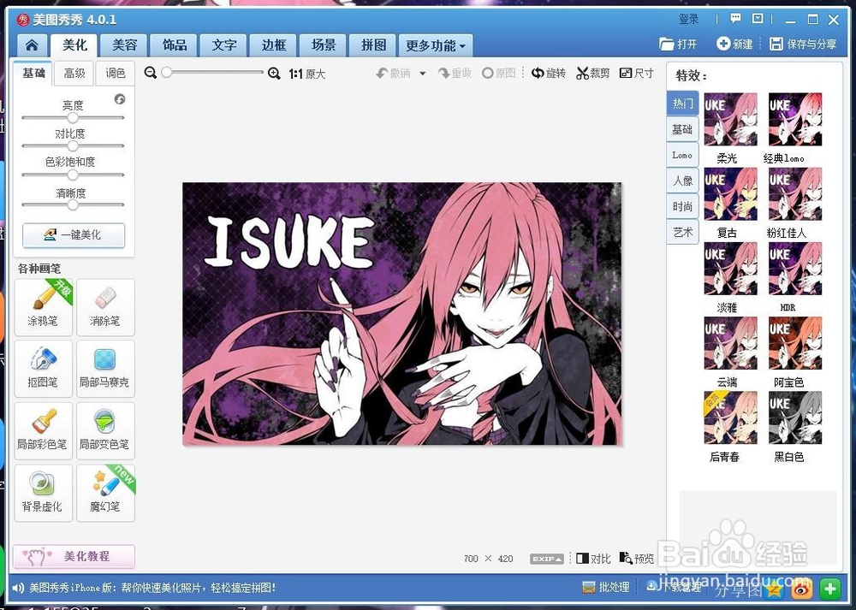Click the green plus icon in status bar
Screen dimensions: 856x610
pos(830,588)
